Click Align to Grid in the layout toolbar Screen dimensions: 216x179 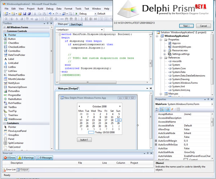click(x=6, y=19)
